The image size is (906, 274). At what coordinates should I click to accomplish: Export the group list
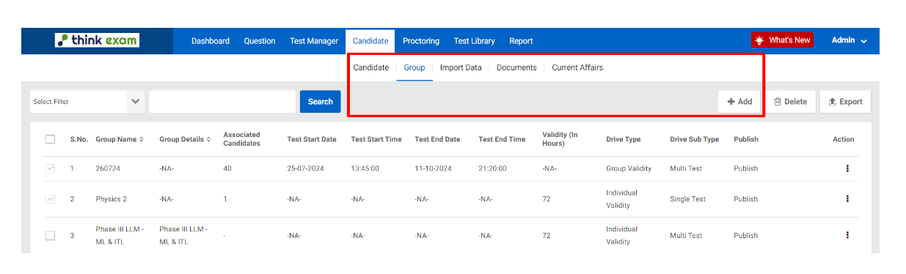tap(845, 102)
